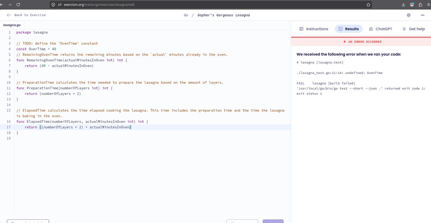Switch to the Results tab

pos(349,29)
